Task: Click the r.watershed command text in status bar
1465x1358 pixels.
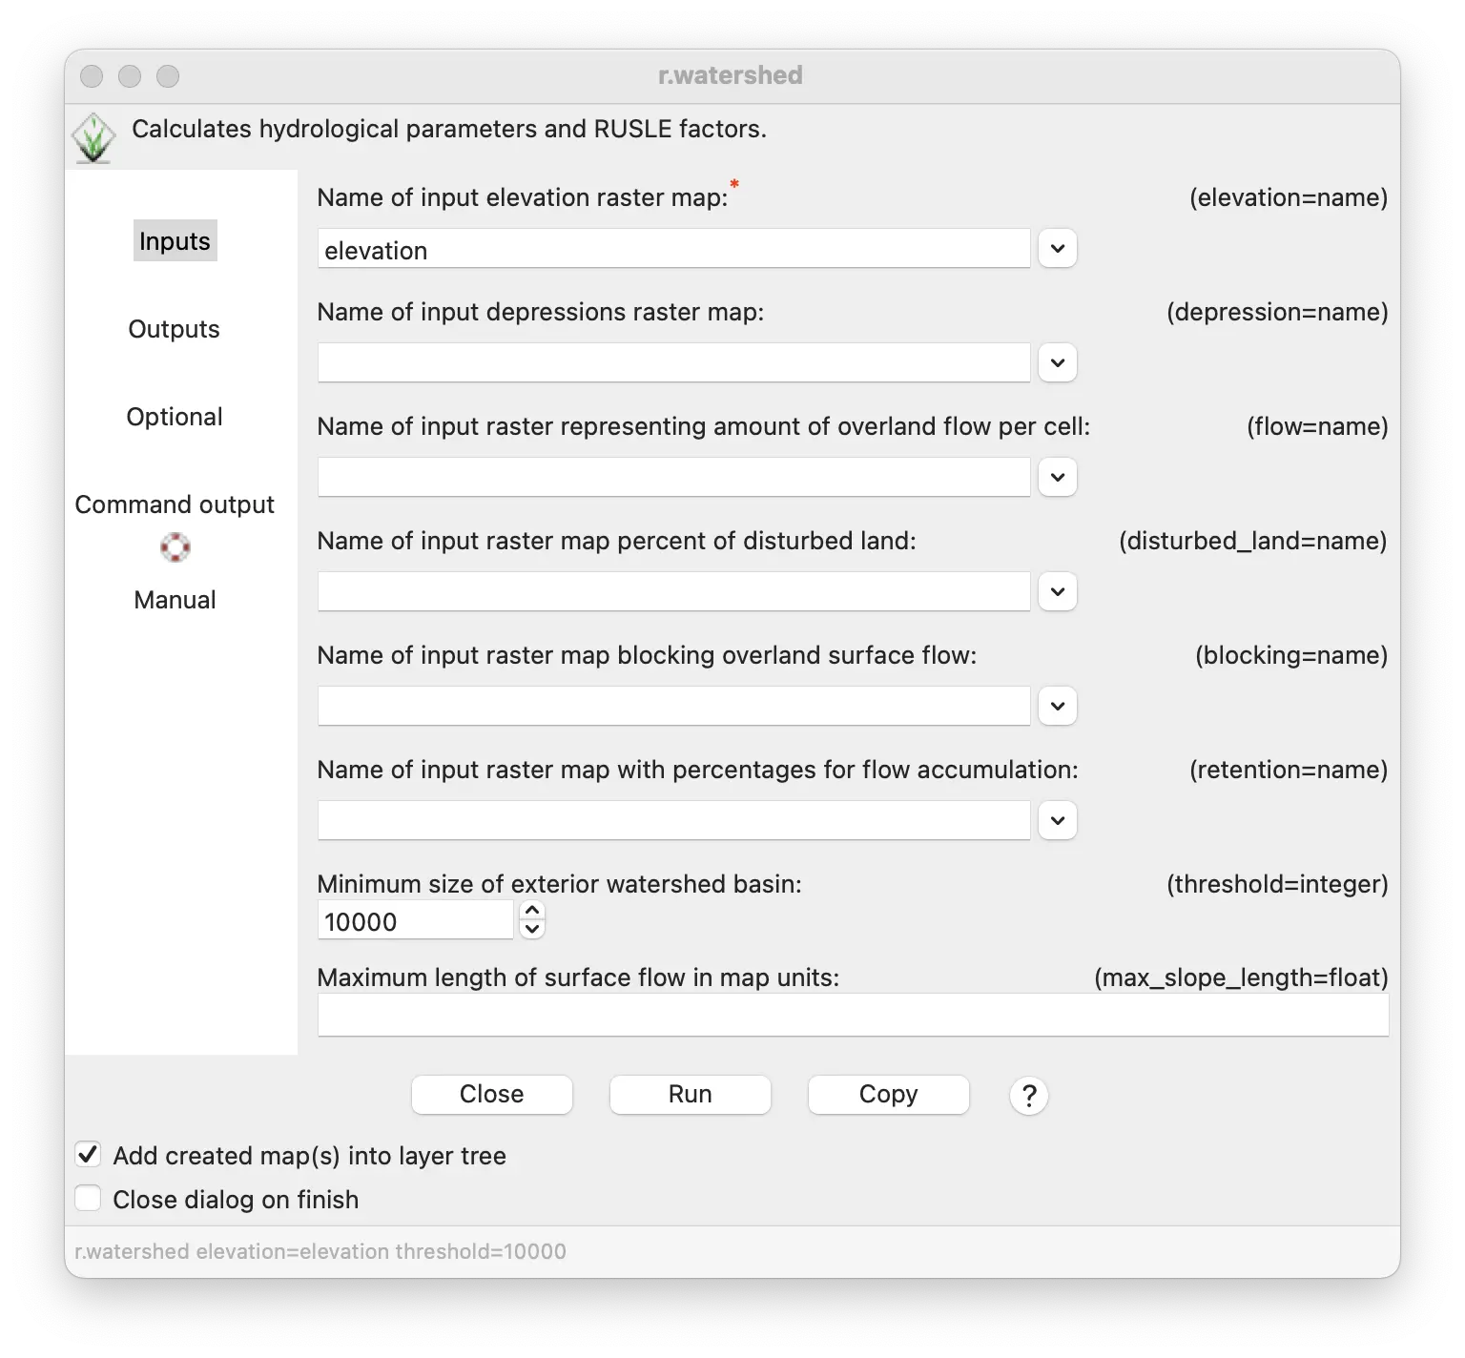Action: pyautogui.click(x=320, y=1251)
